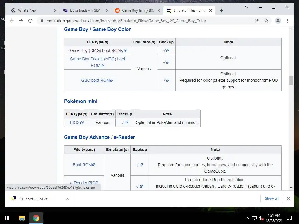The height and width of the screenshot is (224, 299).
Task: Select the Emulator Files tab
Action: point(189,10)
